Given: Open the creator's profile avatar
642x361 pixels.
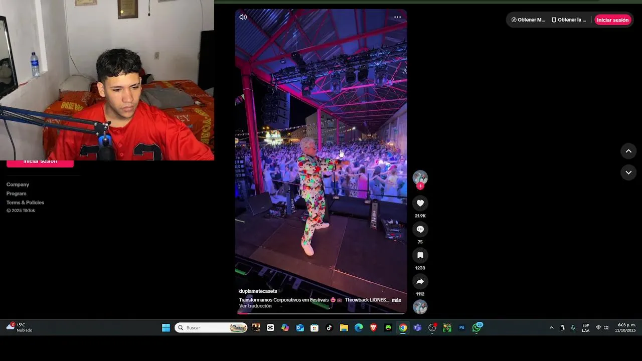Looking at the screenshot, I should [420, 177].
